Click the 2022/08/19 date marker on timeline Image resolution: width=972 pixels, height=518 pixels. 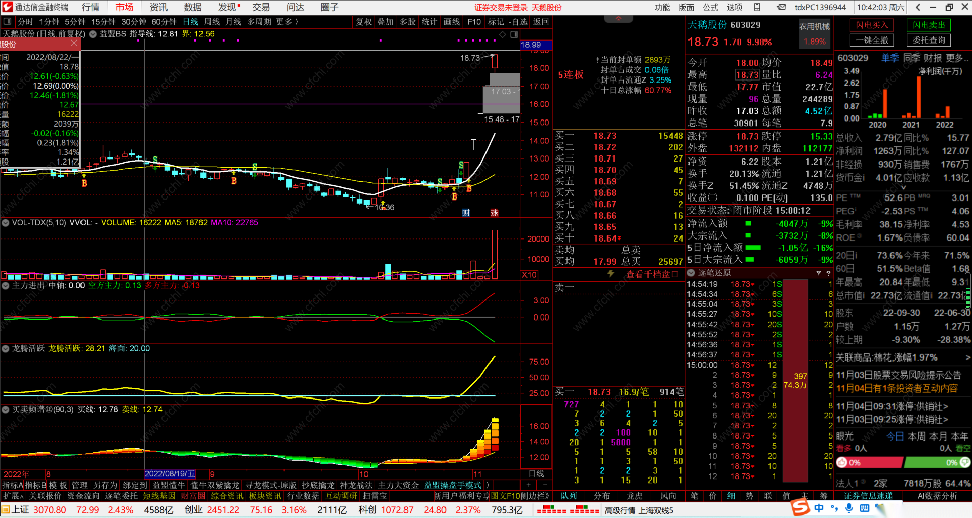[170, 474]
